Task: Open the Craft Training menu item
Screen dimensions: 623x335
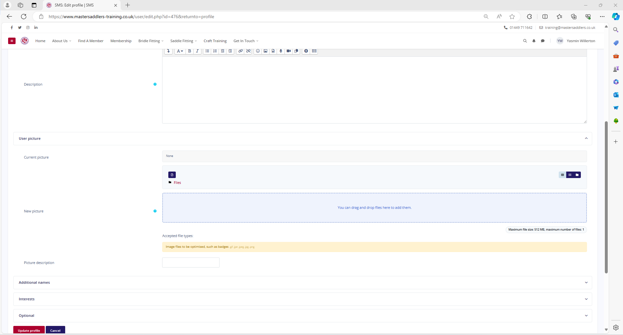Action: [x=215, y=41]
